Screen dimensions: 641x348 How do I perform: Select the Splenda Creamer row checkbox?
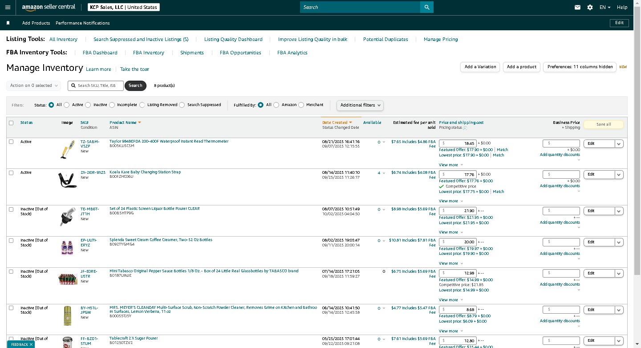click(x=11, y=240)
